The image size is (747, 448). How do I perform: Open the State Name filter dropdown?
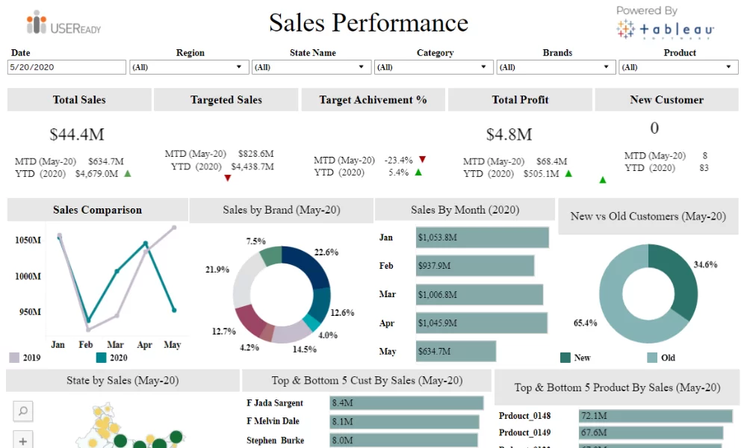click(x=311, y=67)
